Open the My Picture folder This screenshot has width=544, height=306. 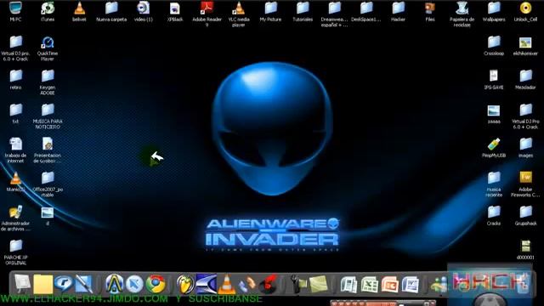tap(270, 8)
